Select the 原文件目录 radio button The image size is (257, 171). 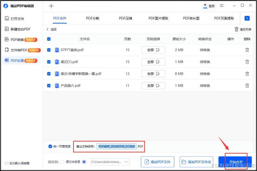62,162
